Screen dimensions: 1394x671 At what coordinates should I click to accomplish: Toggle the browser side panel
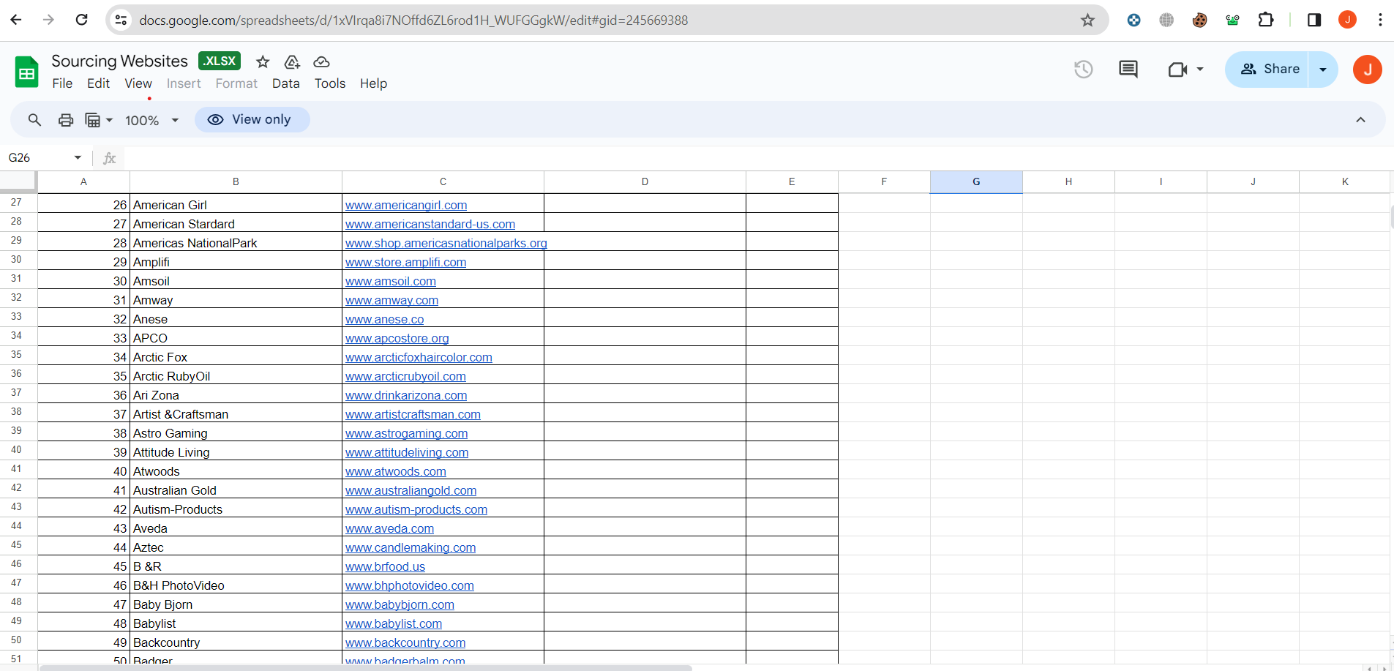(x=1314, y=20)
